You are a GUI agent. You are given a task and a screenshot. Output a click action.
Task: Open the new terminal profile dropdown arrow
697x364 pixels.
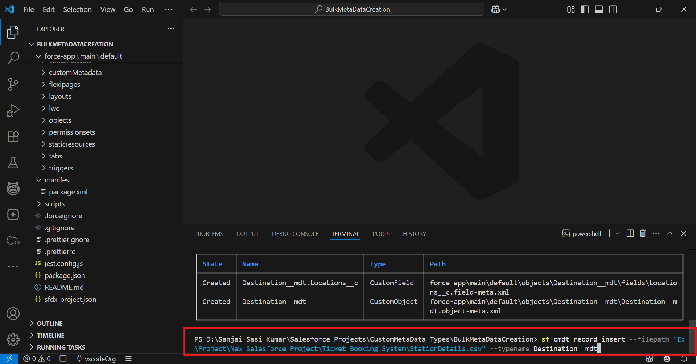[618, 234]
